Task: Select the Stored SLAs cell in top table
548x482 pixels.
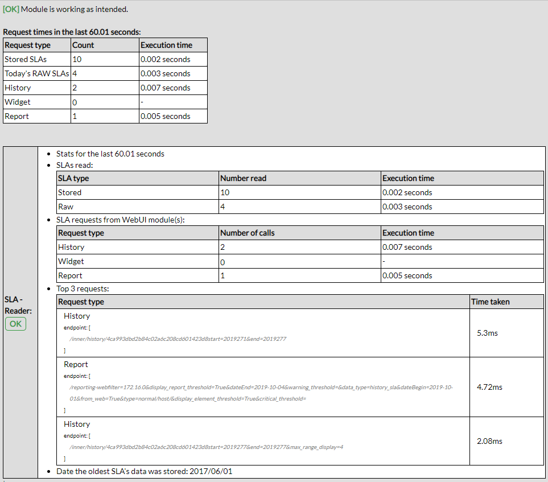Action: pos(26,59)
